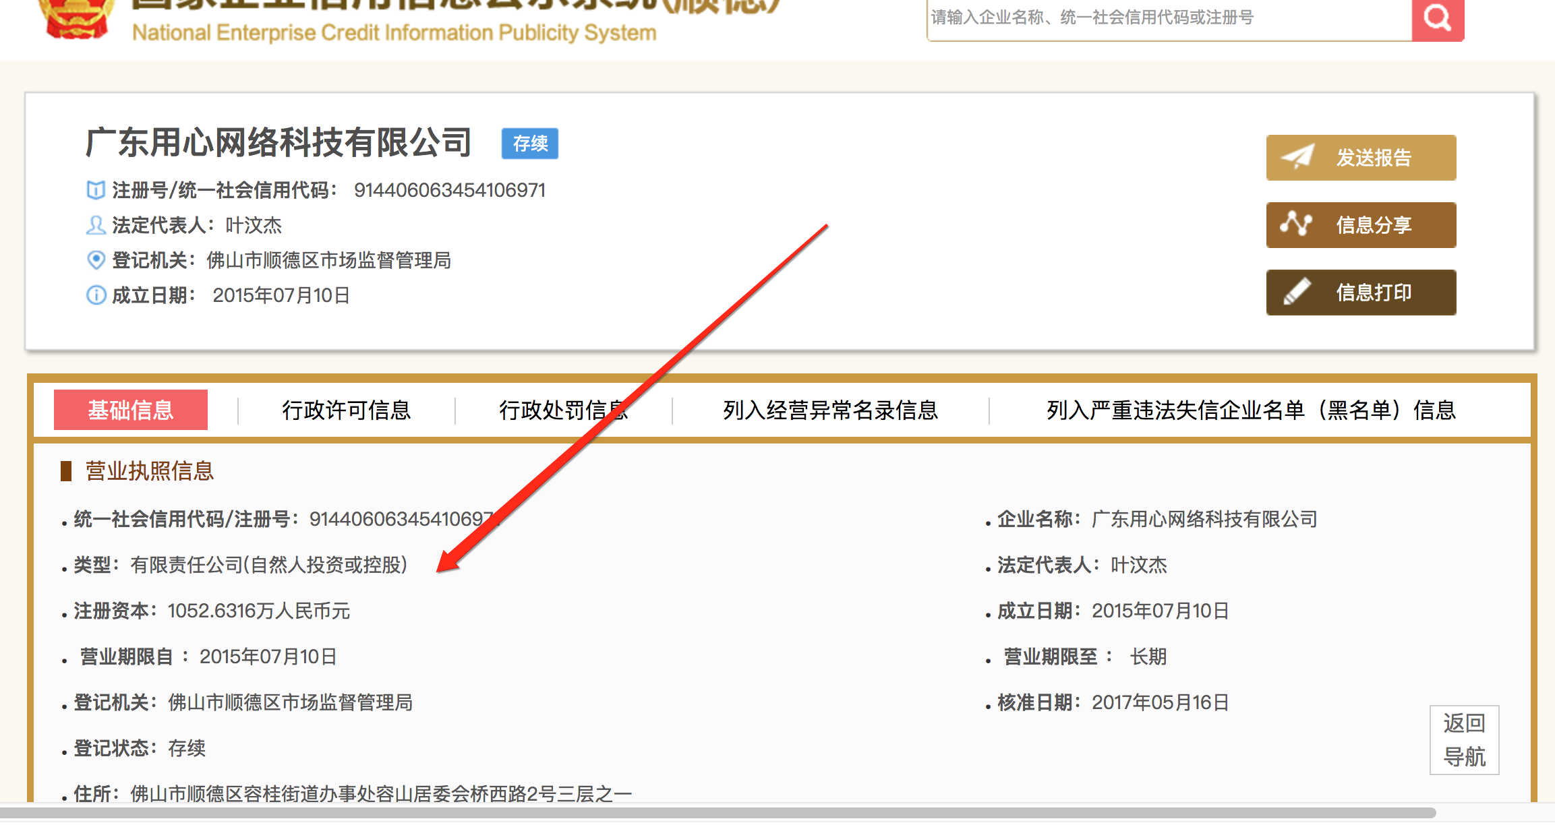Click the establishment date info icon
Image resolution: width=1555 pixels, height=825 pixels.
pos(96,295)
